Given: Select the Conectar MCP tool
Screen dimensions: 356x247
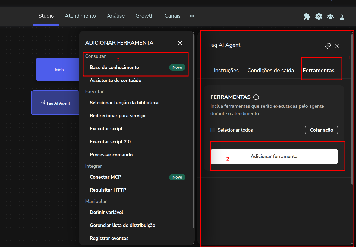Looking at the screenshot, I should (x=105, y=177).
